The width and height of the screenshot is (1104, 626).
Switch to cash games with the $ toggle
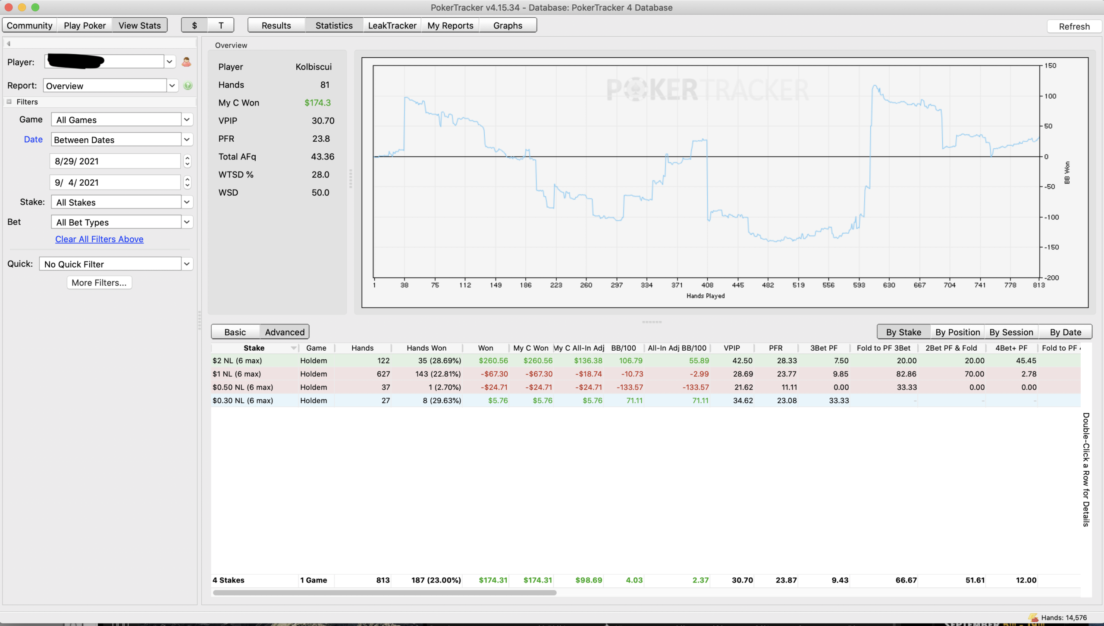(194, 25)
